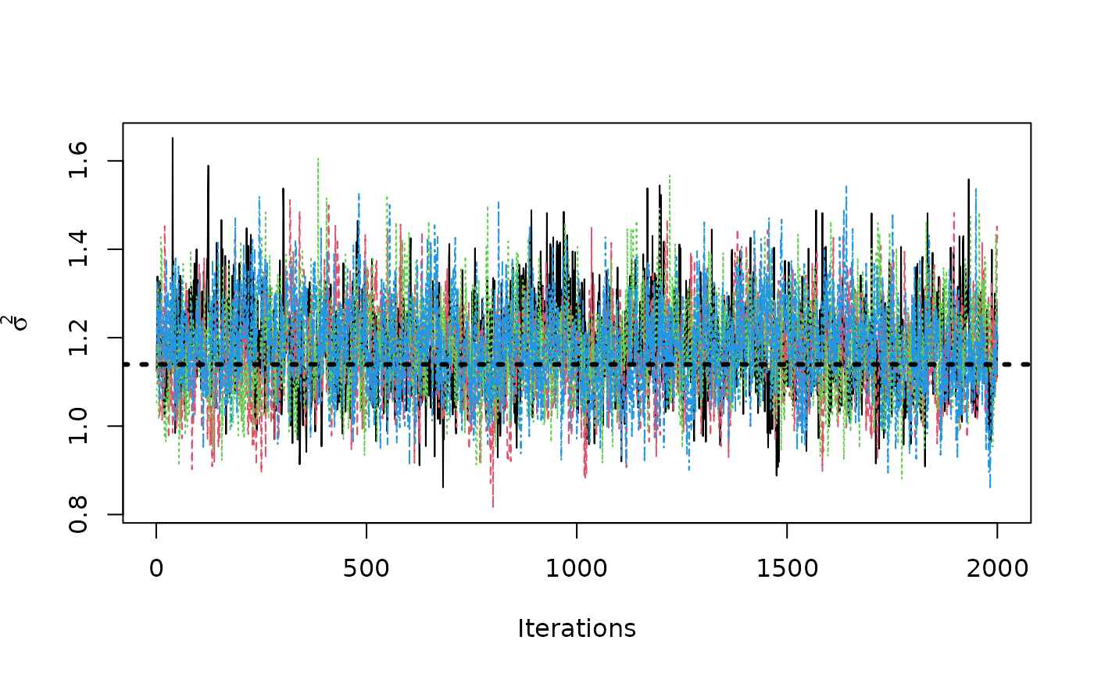Click the red line's peak at the plot's right edge

pos(996,227)
